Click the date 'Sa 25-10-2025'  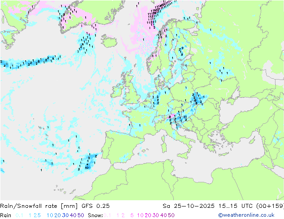coord(189,206)
